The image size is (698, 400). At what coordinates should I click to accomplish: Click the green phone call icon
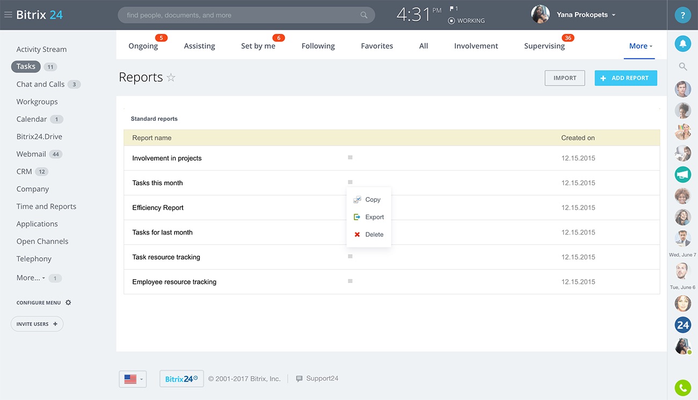[682, 387]
